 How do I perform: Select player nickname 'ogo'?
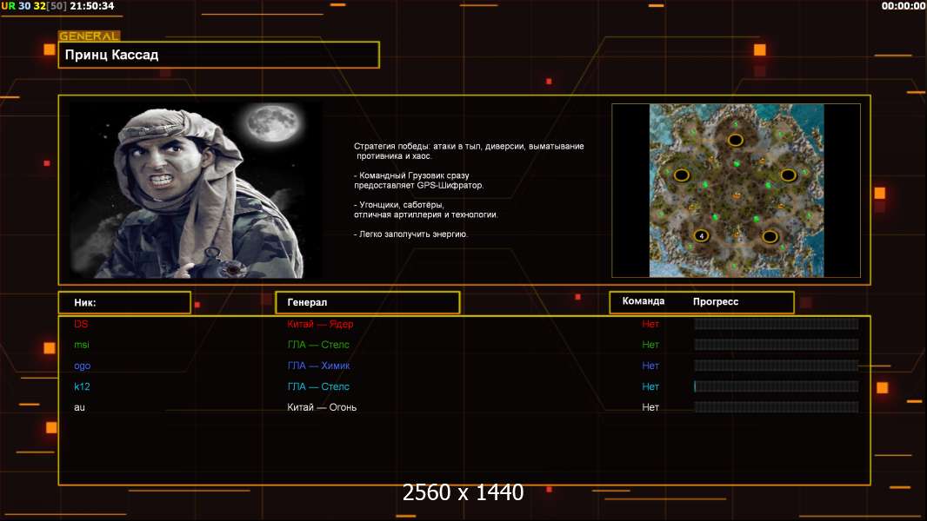point(82,366)
